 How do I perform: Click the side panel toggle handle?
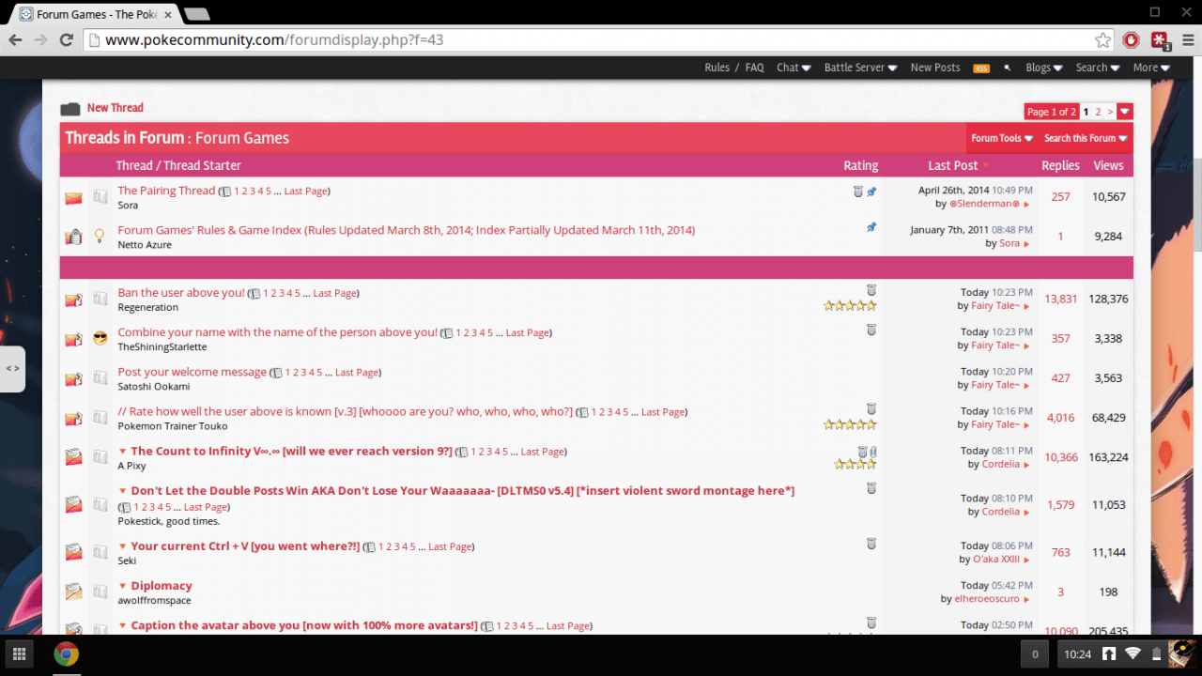[12, 368]
